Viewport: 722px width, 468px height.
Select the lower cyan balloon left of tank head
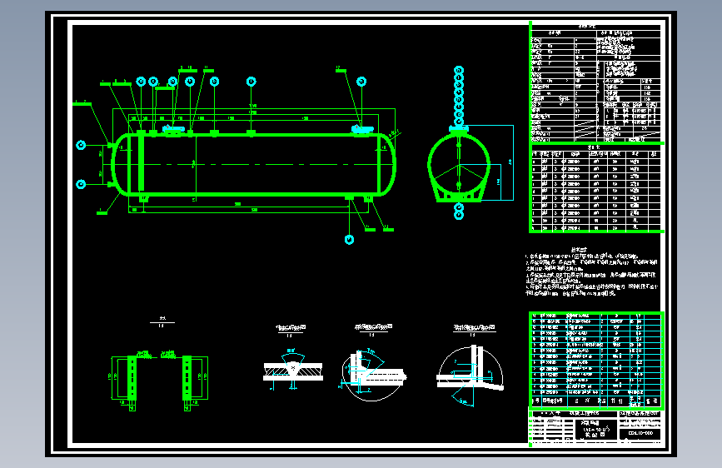81,184
